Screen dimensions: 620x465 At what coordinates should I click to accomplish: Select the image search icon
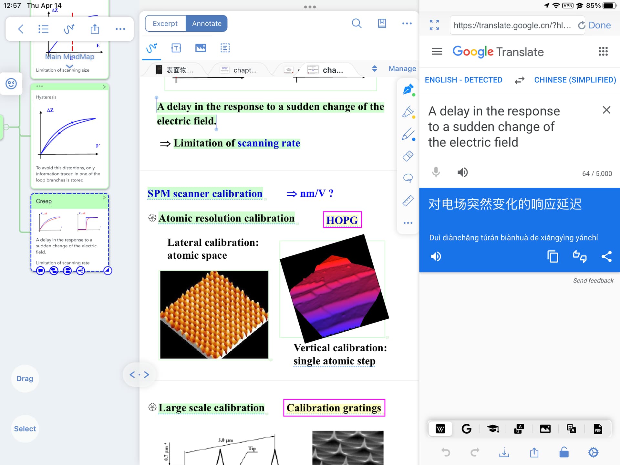point(545,429)
